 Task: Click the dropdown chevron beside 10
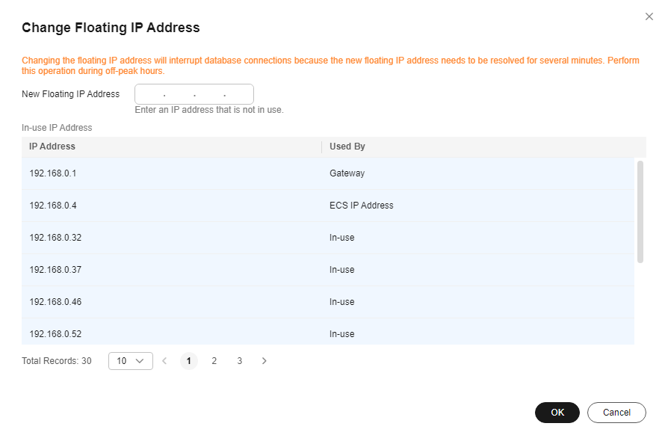pos(140,361)
